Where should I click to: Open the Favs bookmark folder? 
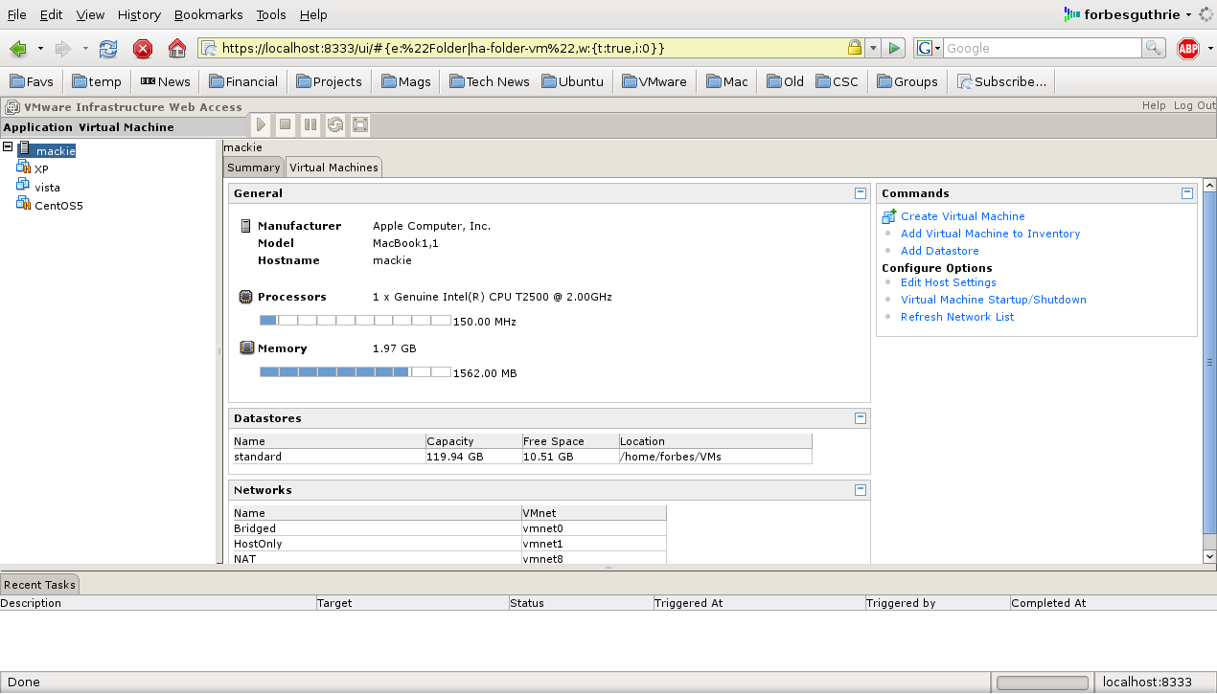tap(32, 81)
